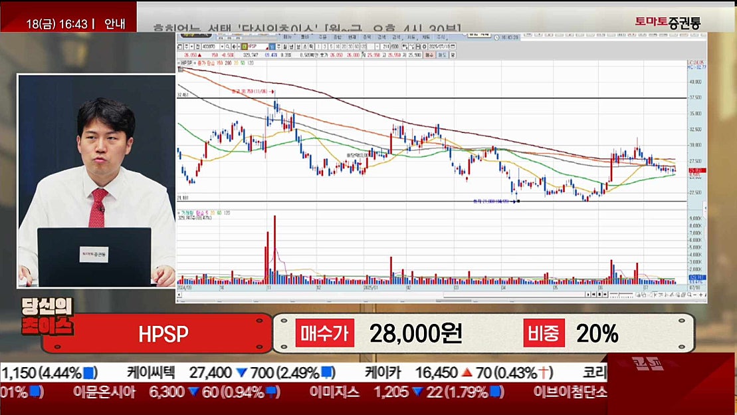Image resolution: width=737 pixels, height=415 pixels.
Task: Click the HPSP indicator label on chart legend
Action: [x=185, y=63]
